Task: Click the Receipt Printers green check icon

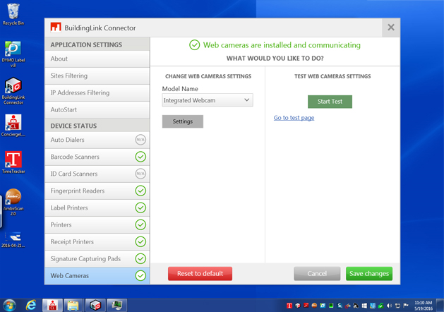Action: pos(140,241)
